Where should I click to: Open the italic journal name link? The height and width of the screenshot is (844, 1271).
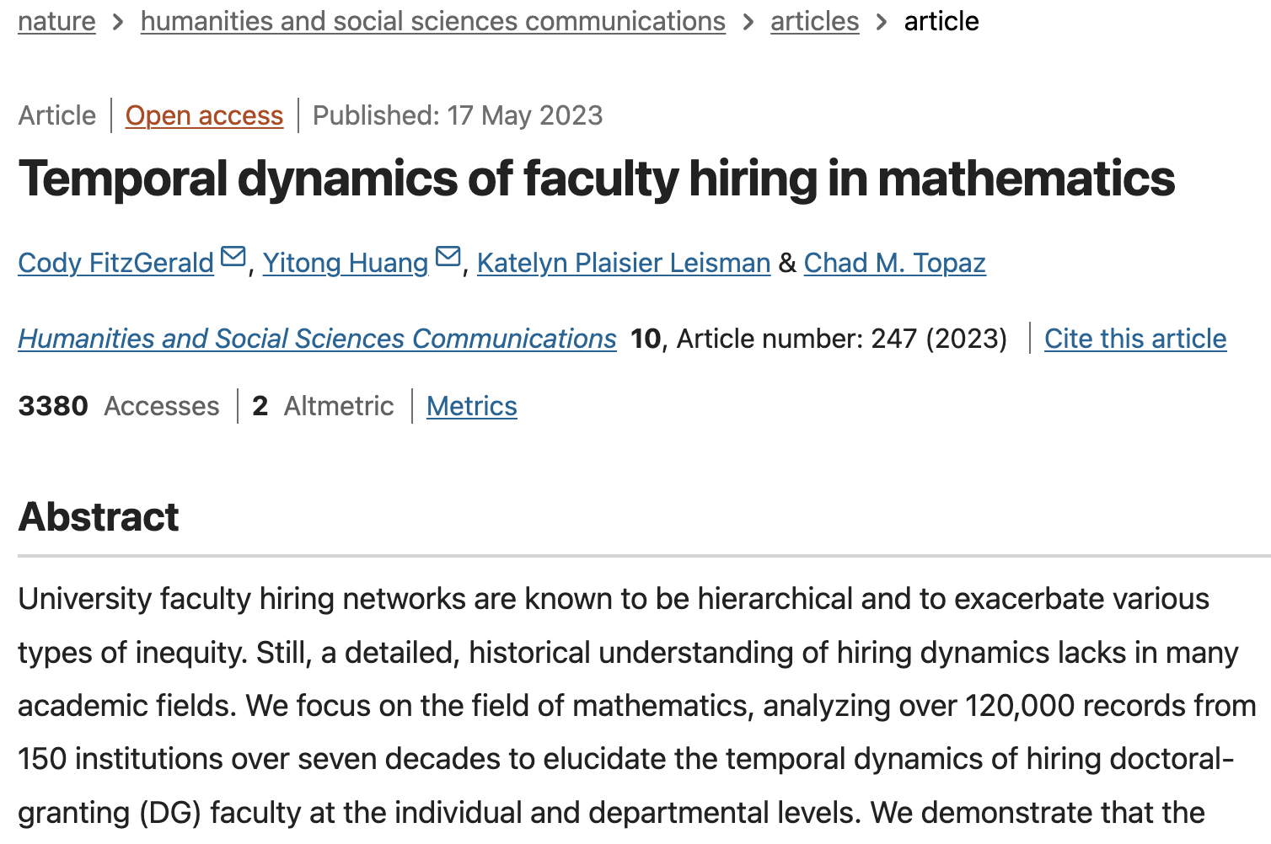pyautogui.click(x=317, y=339)
